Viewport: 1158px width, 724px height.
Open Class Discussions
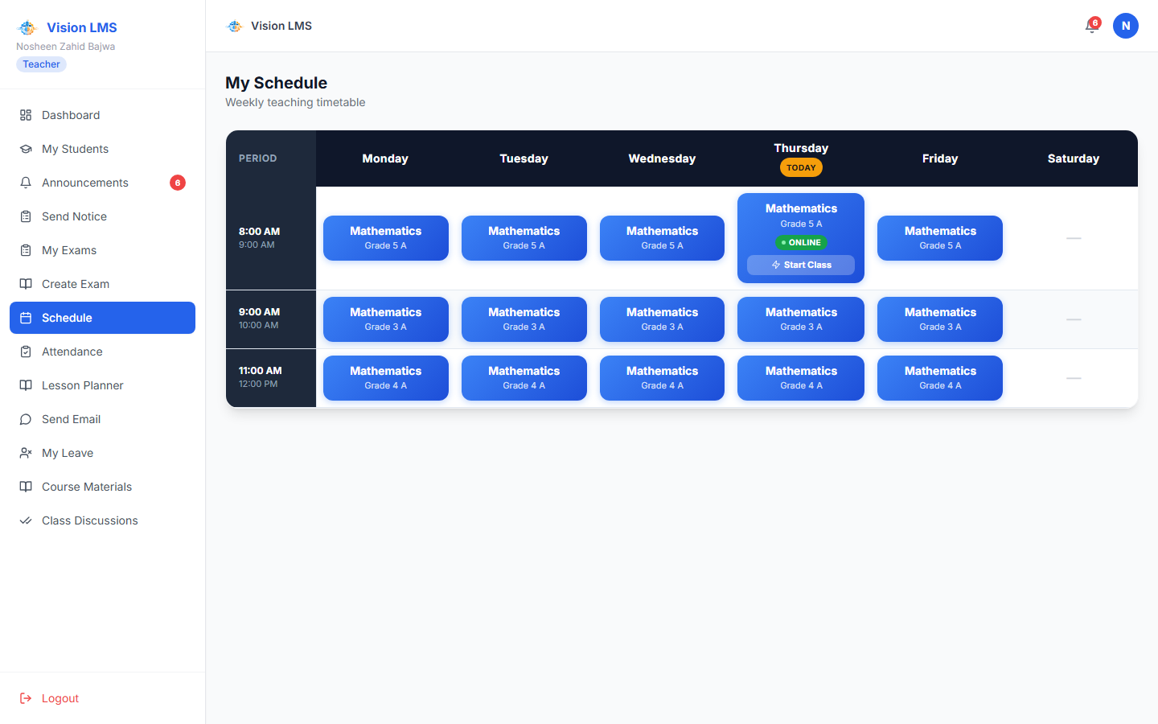click(102, 520)
